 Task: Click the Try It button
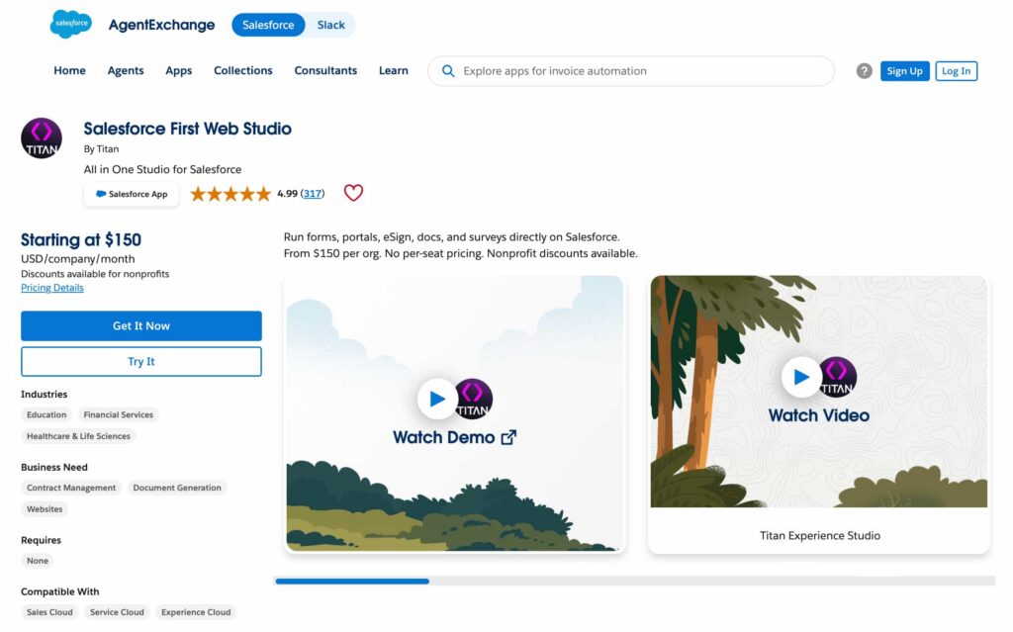pyautogui.click(x=141, y=361)
